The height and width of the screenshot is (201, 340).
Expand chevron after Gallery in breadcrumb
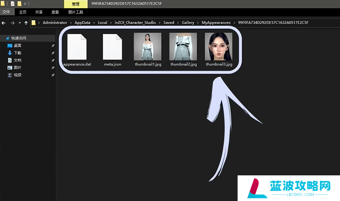click(x=198, y=23)
